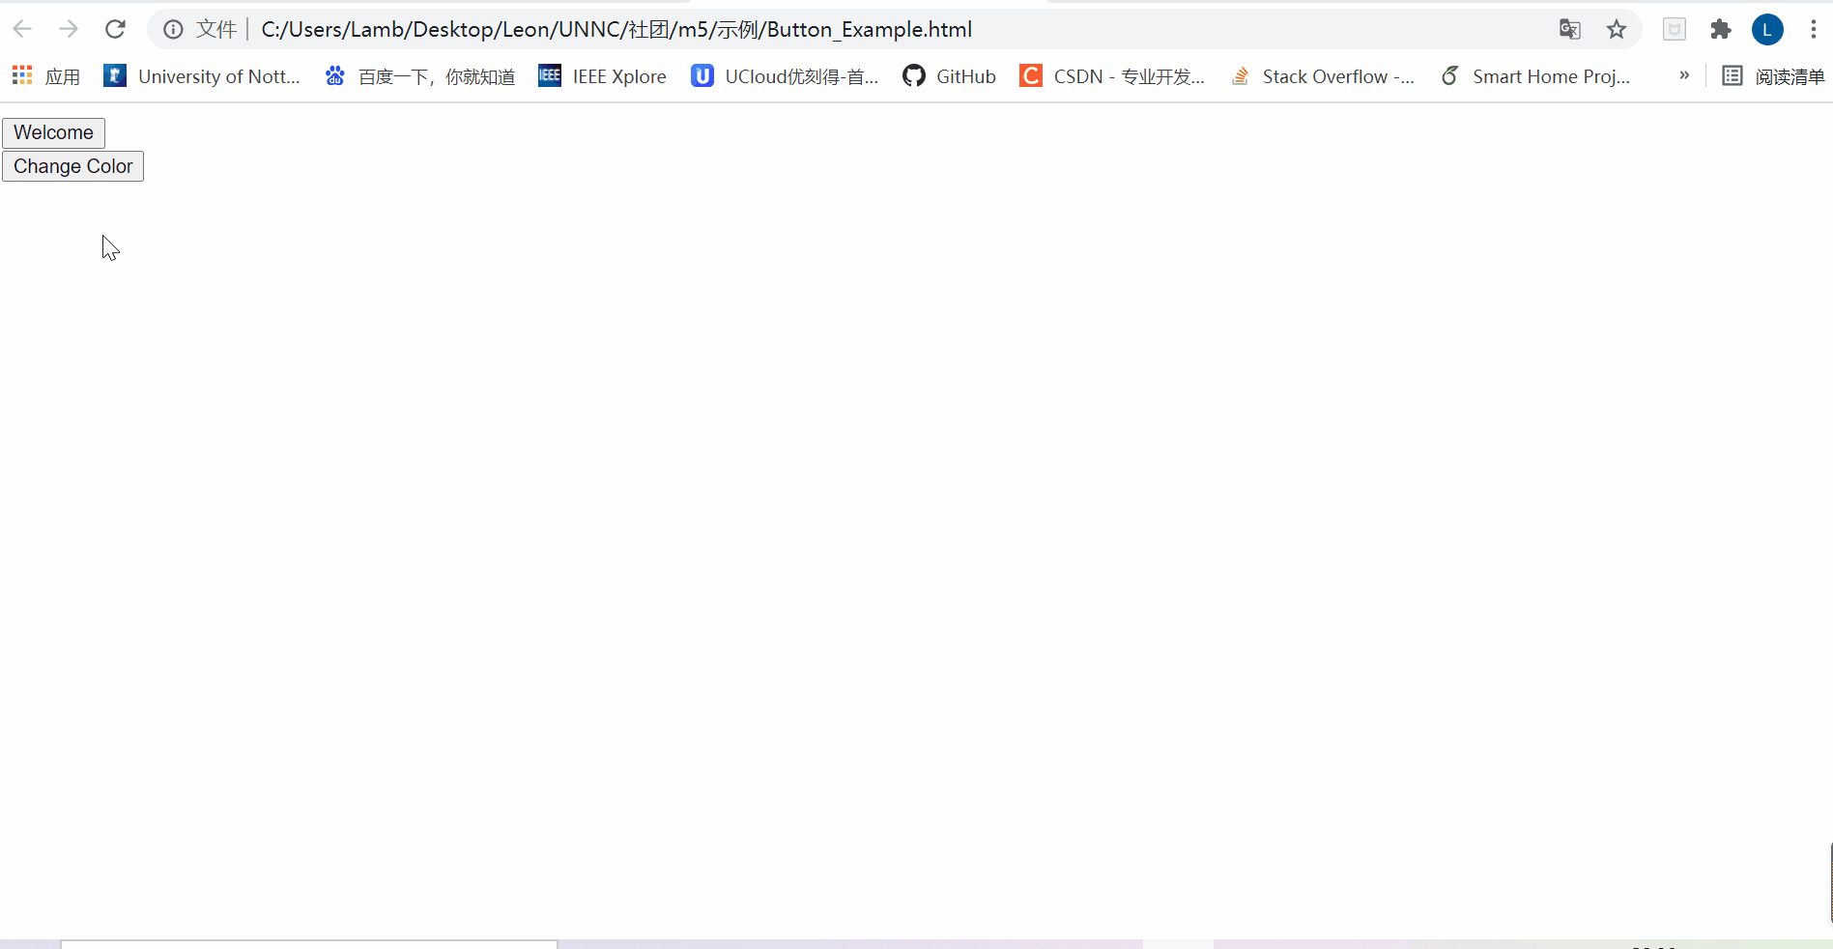Image resolution: width=1833 pixels, height=949 pixels.
Task: Open Chrome's three-dot menu
Action: click(1813, 29)
